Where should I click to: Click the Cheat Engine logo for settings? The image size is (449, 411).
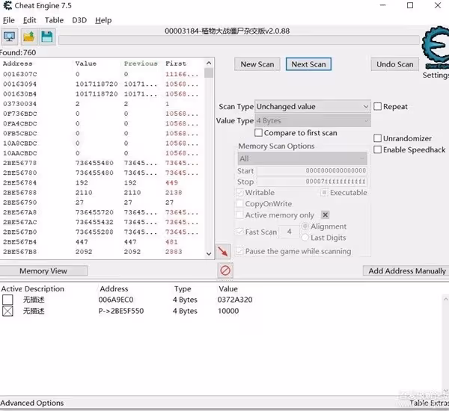coord(436,48)
